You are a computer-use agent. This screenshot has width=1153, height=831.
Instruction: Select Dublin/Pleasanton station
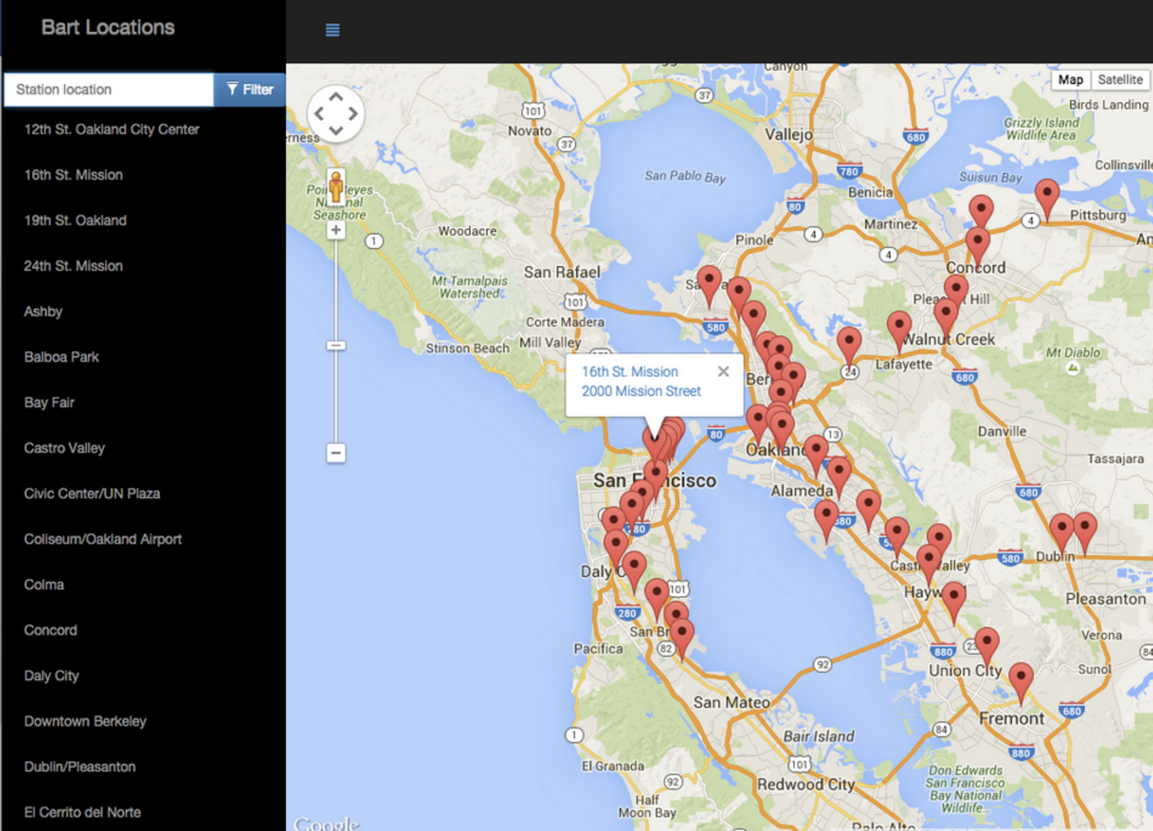tap(80, 766)
